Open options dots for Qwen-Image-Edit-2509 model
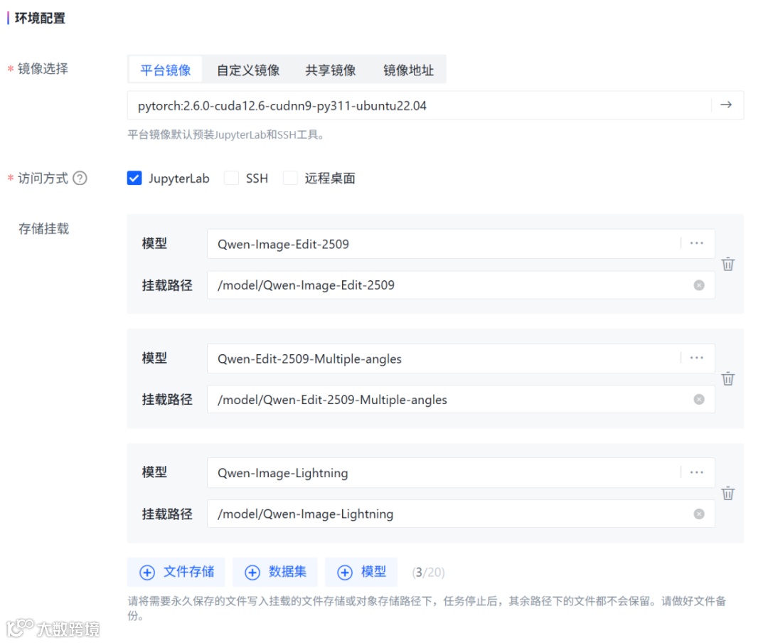 coord(696,243)
